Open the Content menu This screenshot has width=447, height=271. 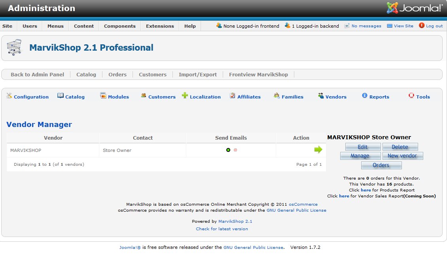(84, 26)
